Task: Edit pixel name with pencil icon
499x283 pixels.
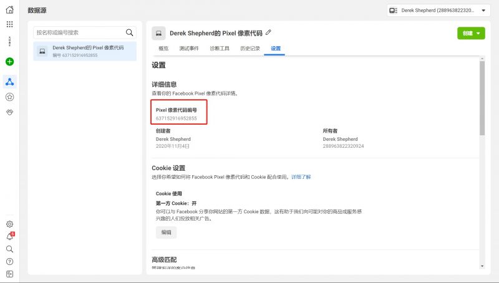Action: 268,32
